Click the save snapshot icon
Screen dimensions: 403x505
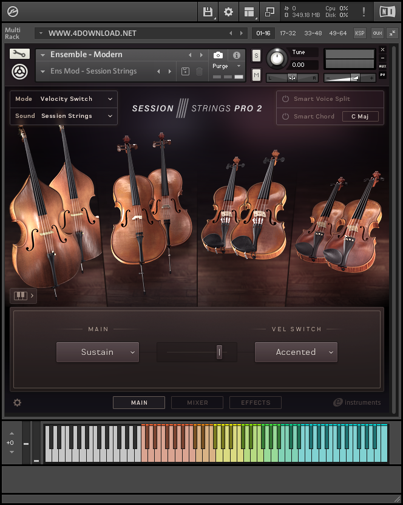click(185, 71)
